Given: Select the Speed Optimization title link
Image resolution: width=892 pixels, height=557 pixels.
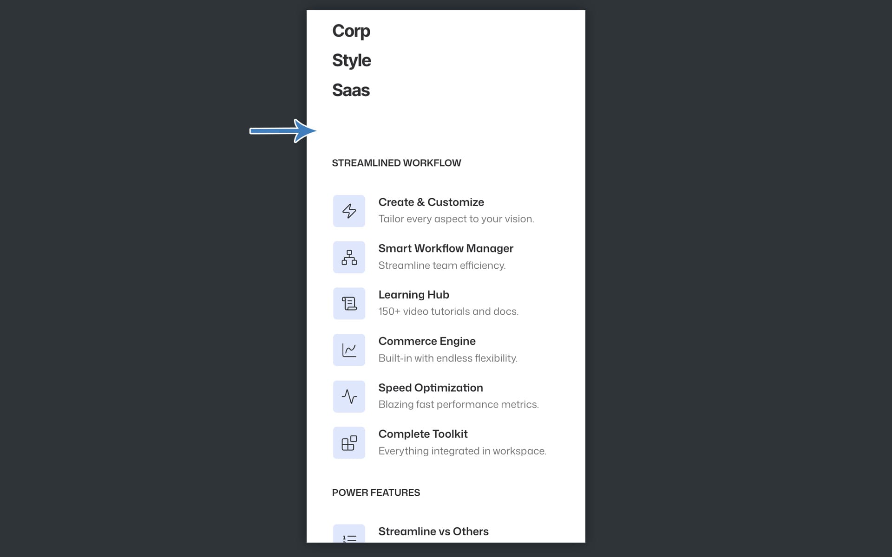Looking at the screenshot, I should point(431,388).
